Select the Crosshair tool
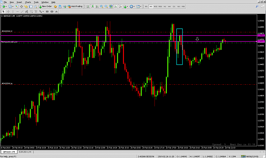 pyautogui.click(x=8, y=11)
